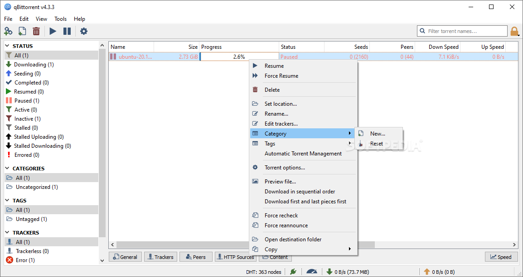The height and width of the screenshot is (277, 523).
Task: Click the upload speed orange arrow in status bar
Action: point(426,272)
